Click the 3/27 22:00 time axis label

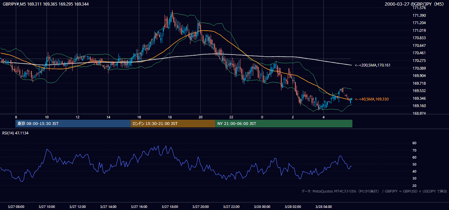[231, 207]
